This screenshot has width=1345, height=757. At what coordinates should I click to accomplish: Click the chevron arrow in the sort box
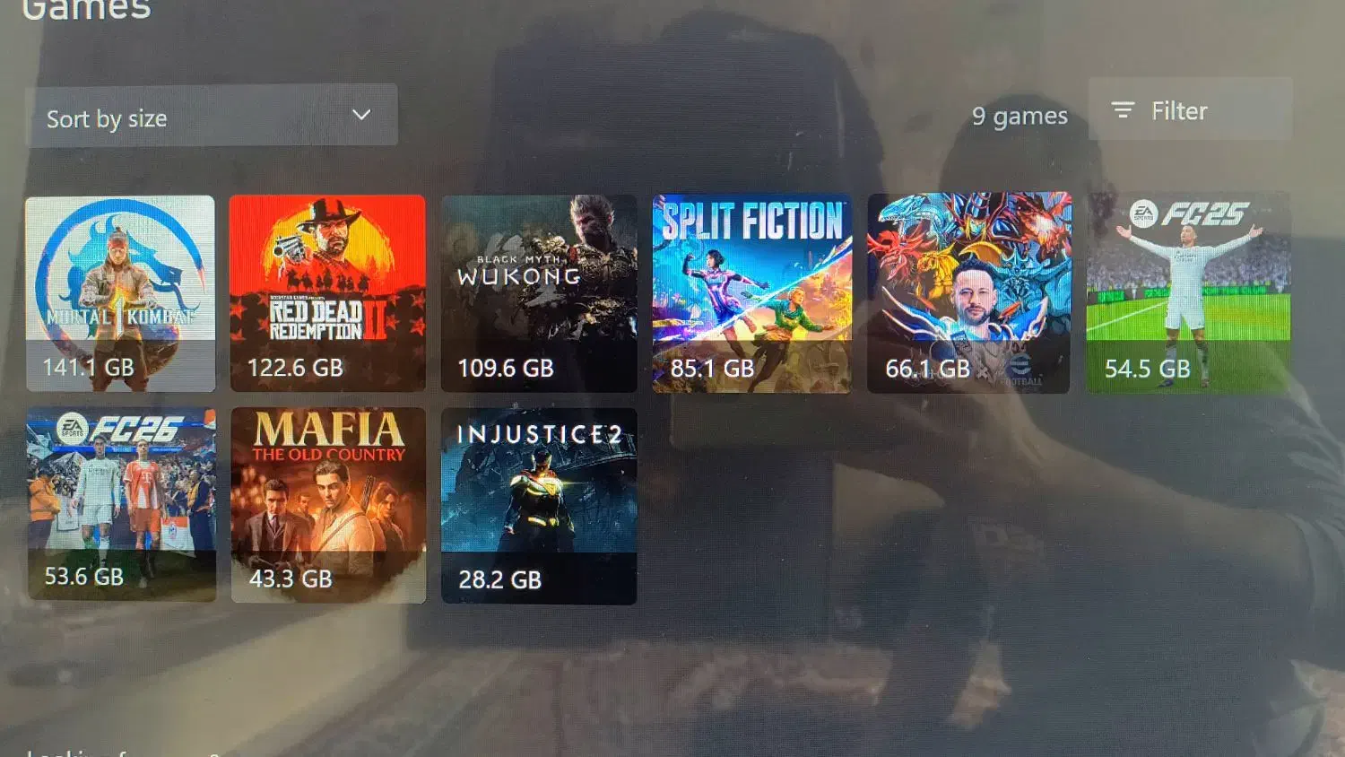coord(361,115)
